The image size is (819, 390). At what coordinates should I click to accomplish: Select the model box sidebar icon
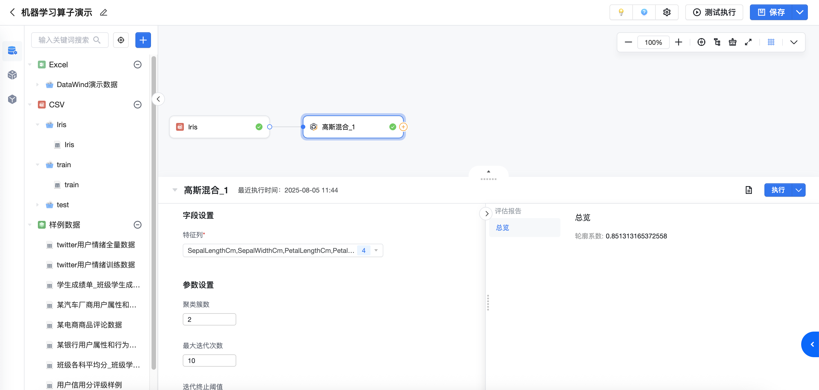click(12, 99)
